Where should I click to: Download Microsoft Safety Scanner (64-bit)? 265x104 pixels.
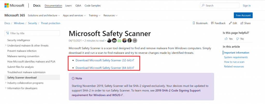click(104, 68)
